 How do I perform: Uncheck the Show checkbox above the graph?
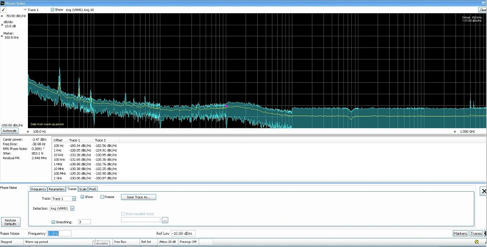pos(53,9)
